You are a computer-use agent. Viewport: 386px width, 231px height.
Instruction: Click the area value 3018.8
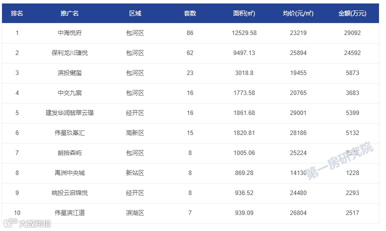pos(244,73)
